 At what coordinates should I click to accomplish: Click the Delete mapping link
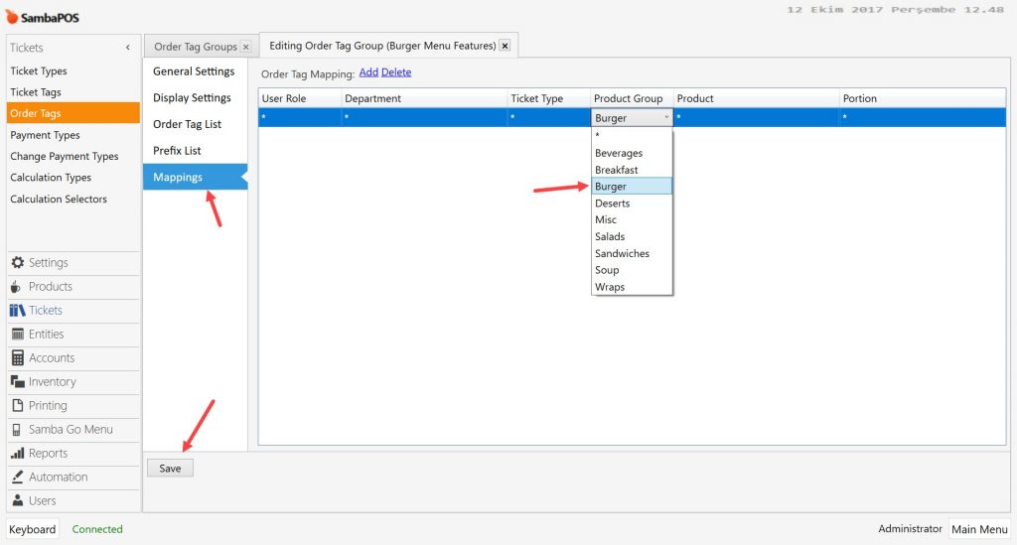pos(396,71)
